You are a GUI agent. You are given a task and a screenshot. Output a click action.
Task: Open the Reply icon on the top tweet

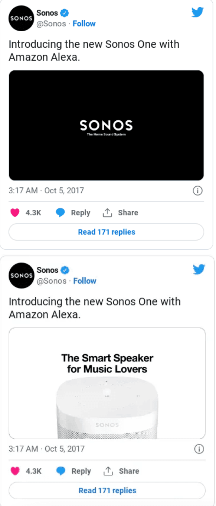(x=60, y=212)
